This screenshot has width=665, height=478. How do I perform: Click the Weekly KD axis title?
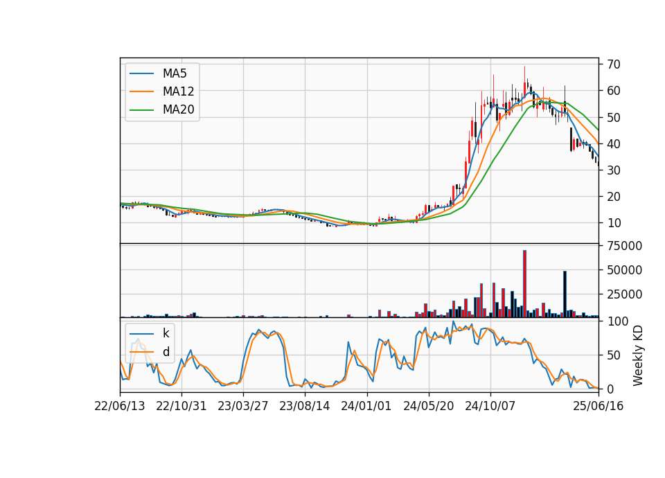coord(638,355)
